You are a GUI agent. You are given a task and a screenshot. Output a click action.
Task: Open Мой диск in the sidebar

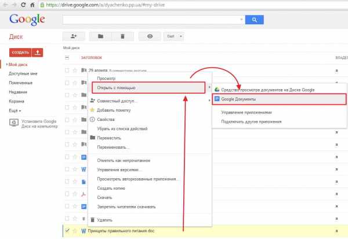(x=18, y=64)
